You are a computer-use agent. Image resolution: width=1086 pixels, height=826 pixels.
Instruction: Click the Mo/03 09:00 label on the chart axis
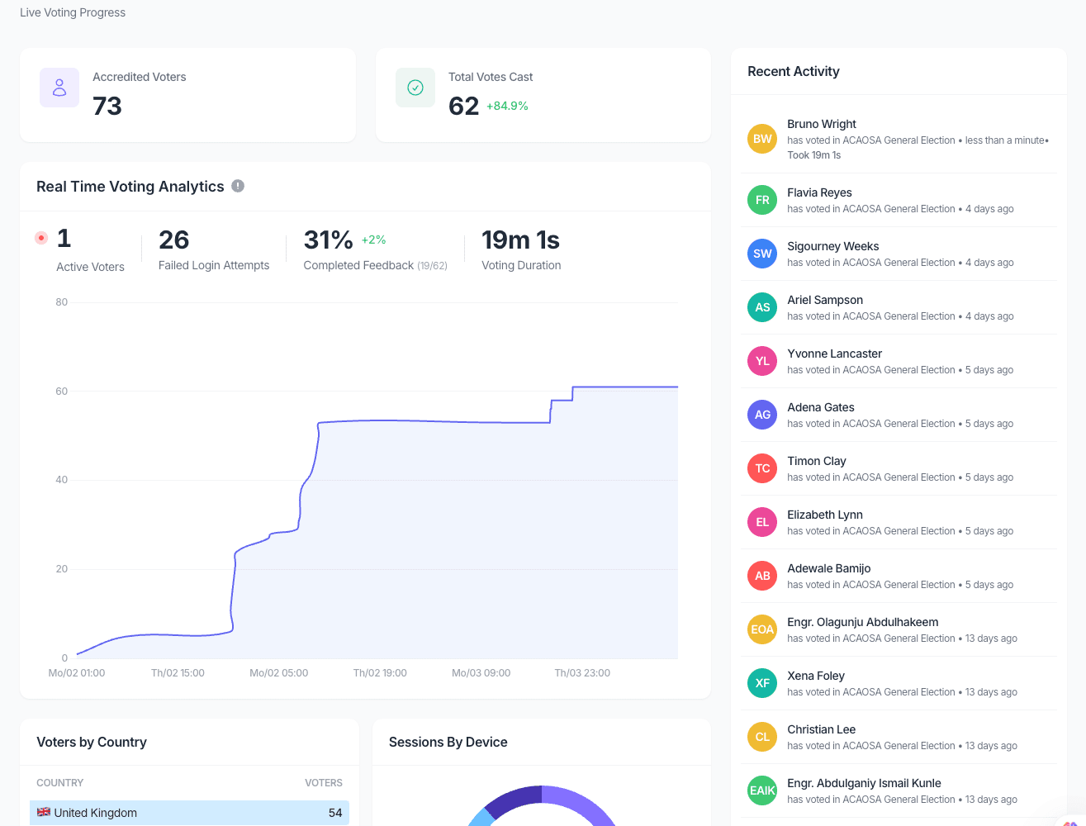coord(481,672)
